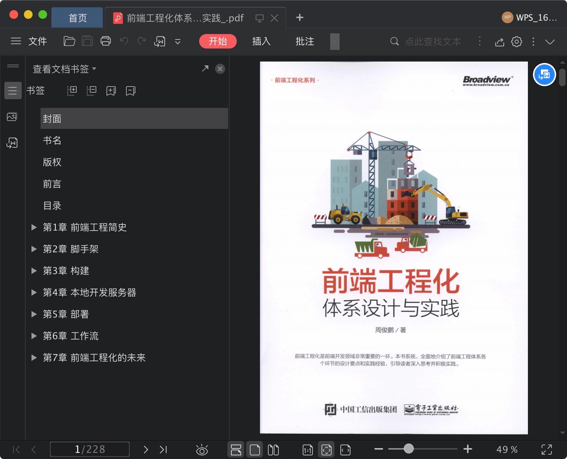Switch to the 批注 ribbon tab
This screenshot has width=567, height=459.
(x=305, y=41)
